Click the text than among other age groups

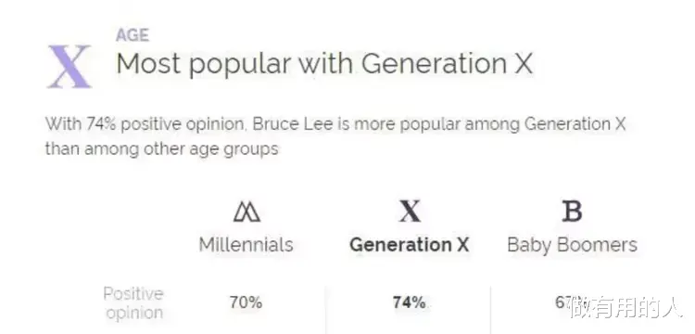click(162, 148)
